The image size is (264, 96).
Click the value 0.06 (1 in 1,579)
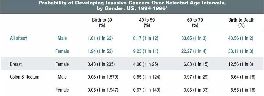[103, 77]
